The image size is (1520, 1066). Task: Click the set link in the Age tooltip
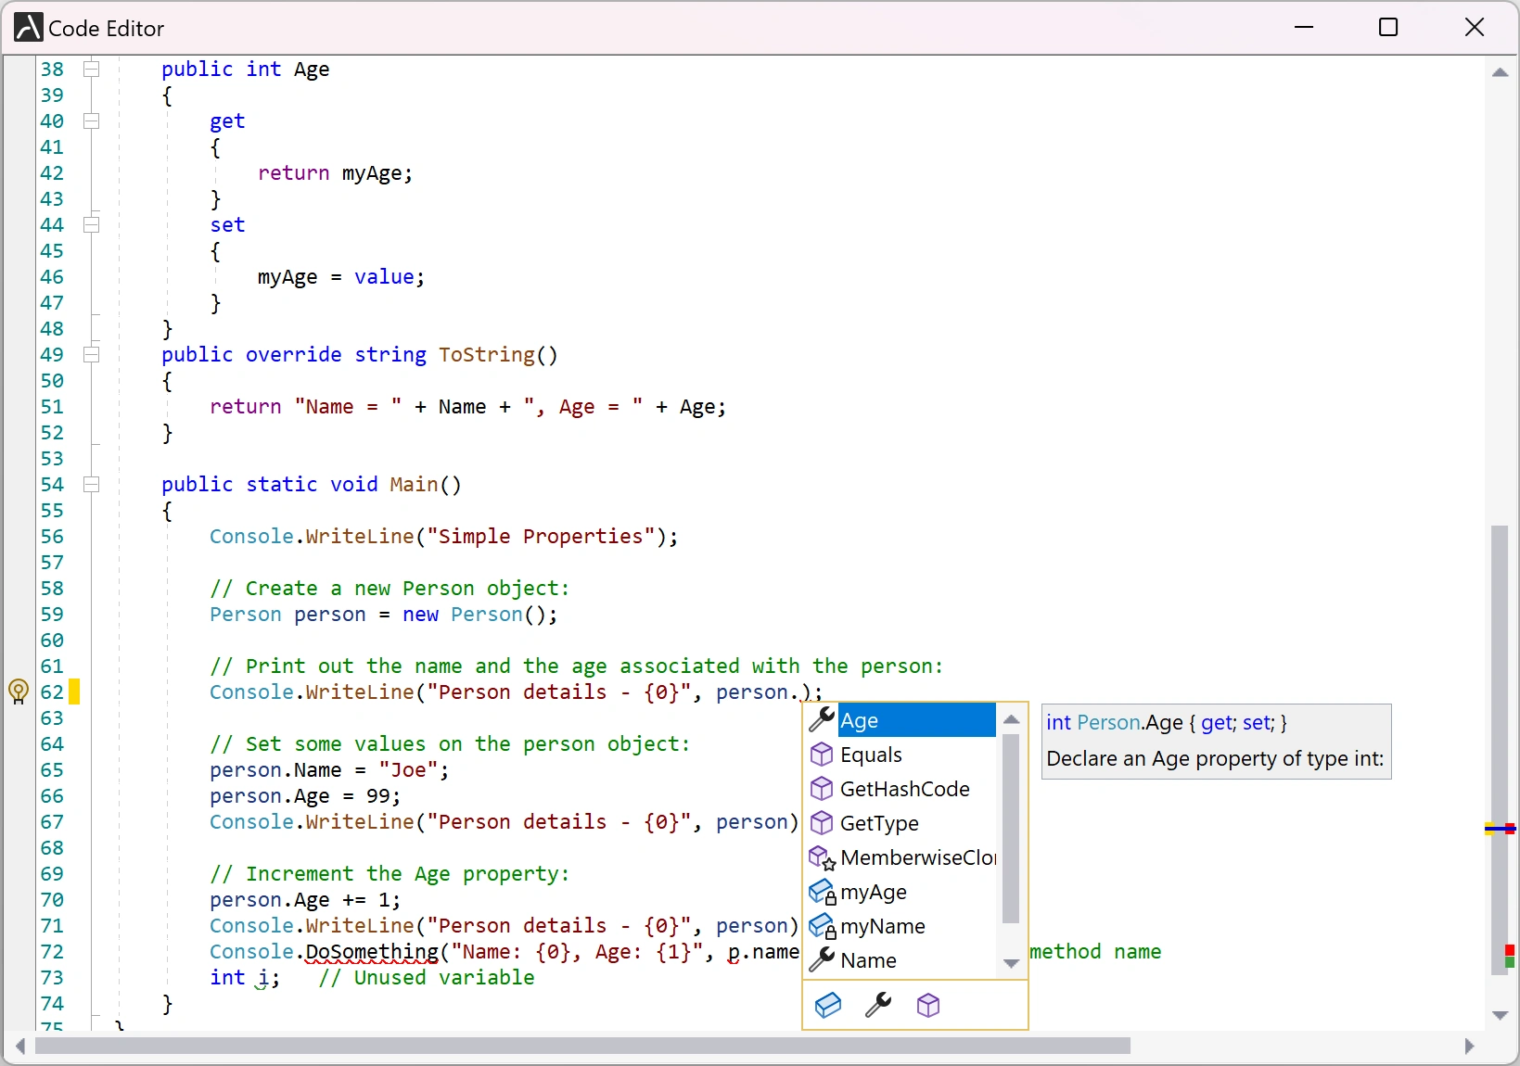(1257, 723)
